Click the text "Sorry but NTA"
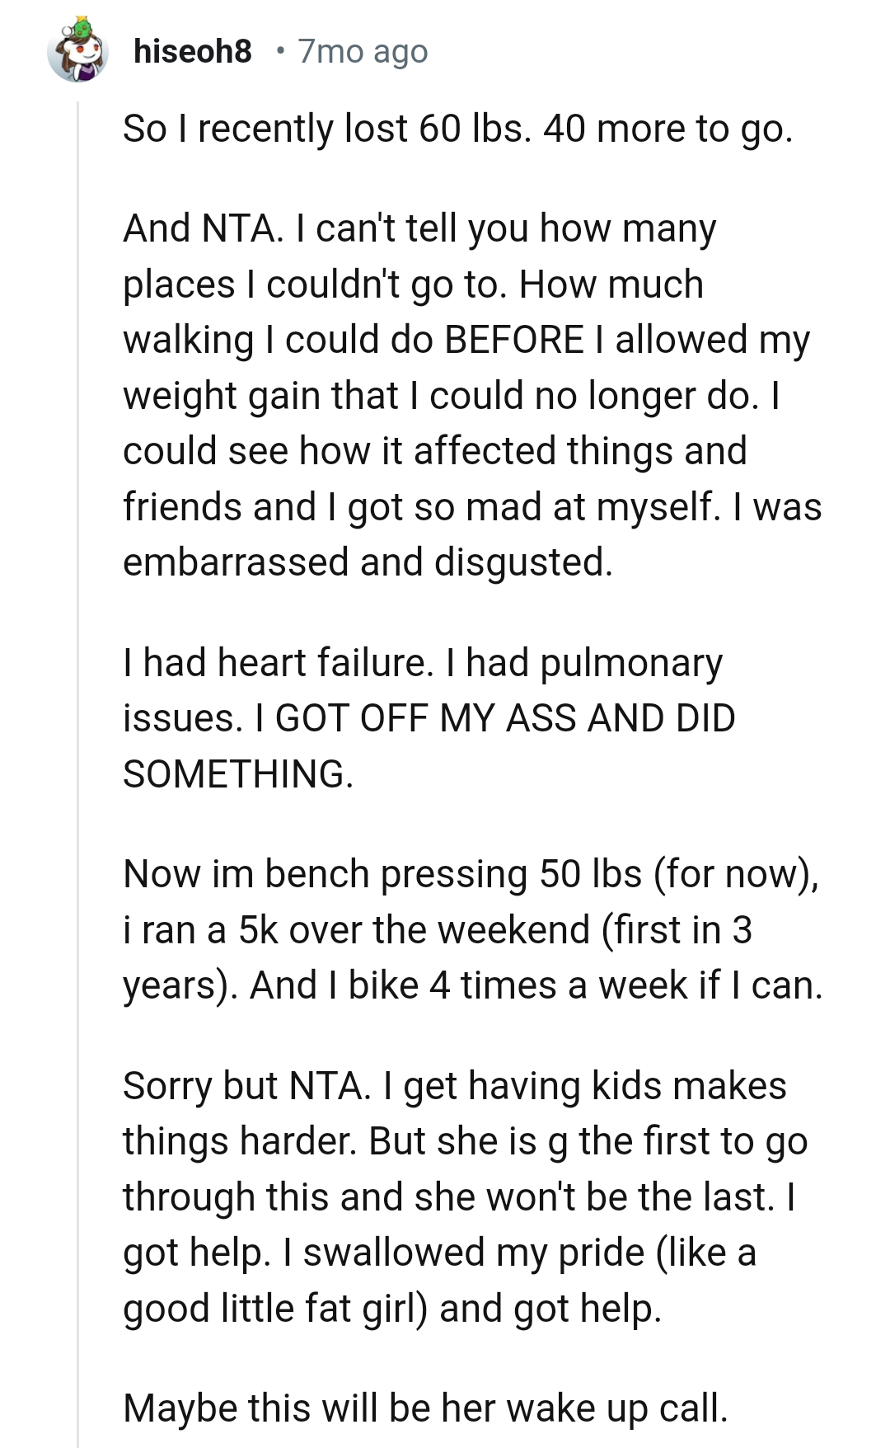The width and height of the screenshot is (890, 1448). tap(246, 1086)
